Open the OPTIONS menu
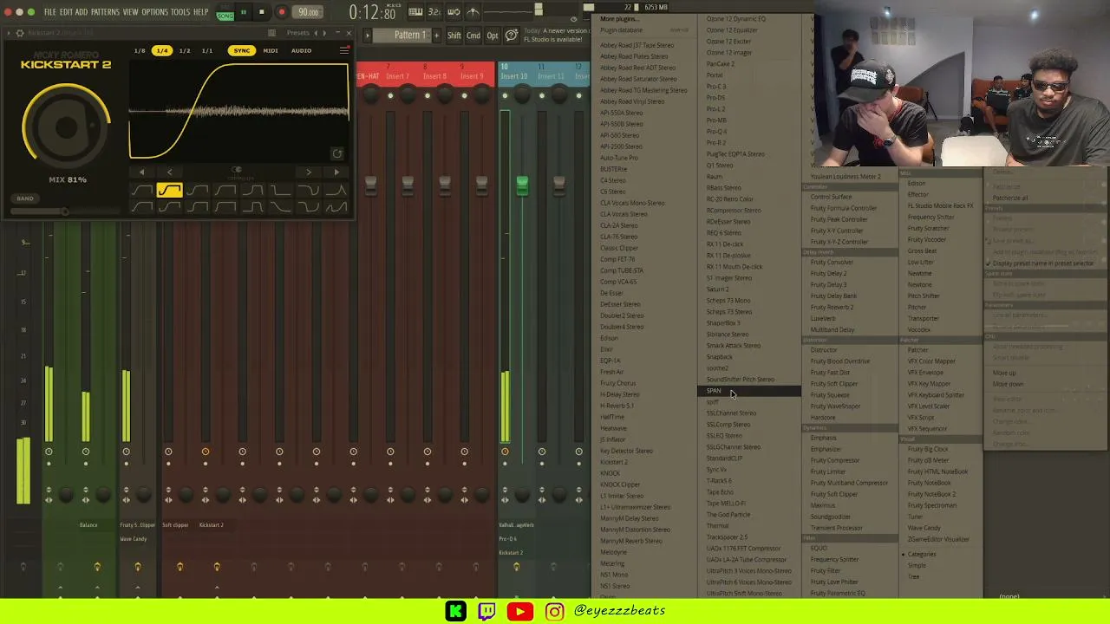 click(x=154, y=12)
